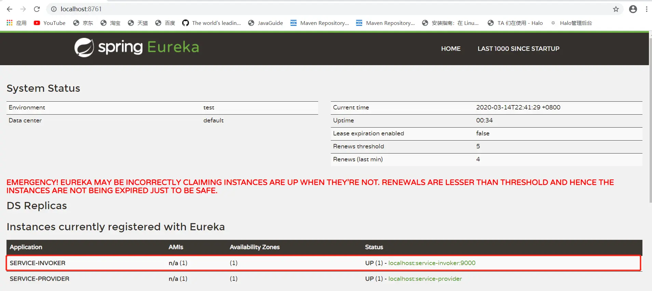Open the 京东 bookmark
This screenshot has height=291, width=652.
(x=83, y=23)
